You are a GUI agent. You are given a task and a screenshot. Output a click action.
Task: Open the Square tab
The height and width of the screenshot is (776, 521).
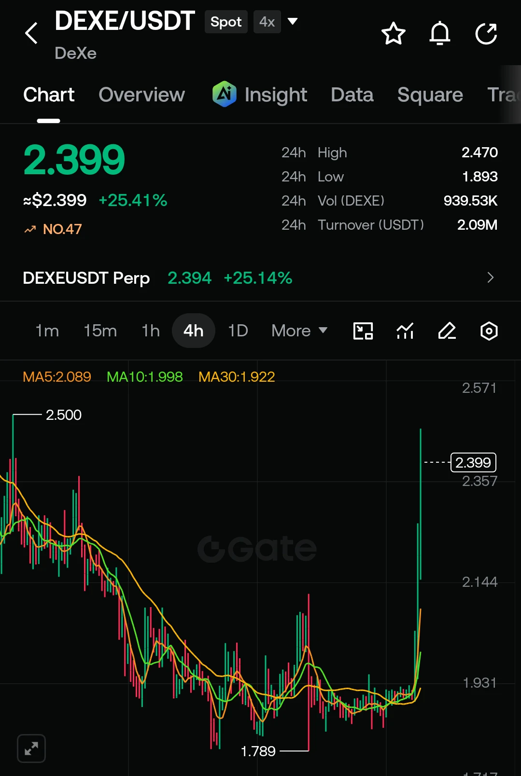430,95
